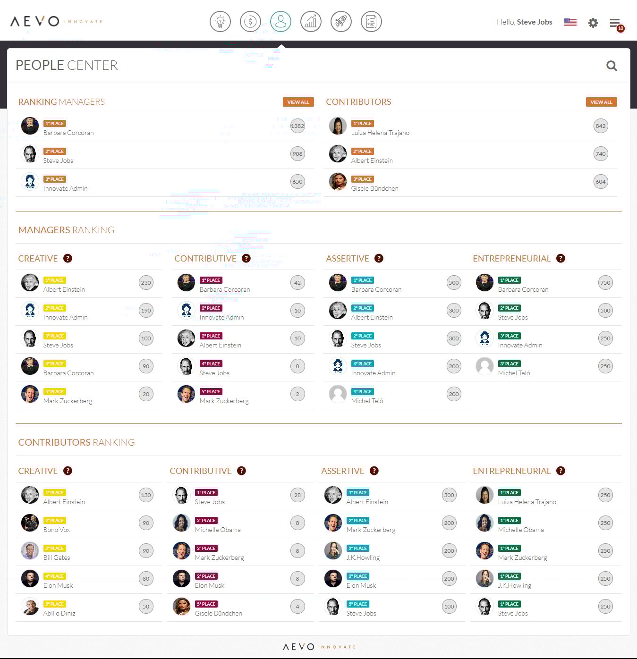This screenshot has height=659, width=637.
Task: Click Luiza Helena Trajano's 842 score badge
Action: [x=601, y=126]
